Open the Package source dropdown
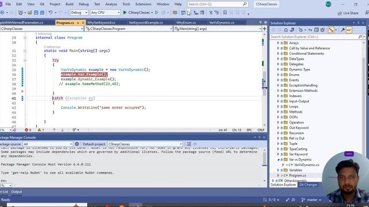The height and width of the screenshot is (207, 369). coord(47,144)
